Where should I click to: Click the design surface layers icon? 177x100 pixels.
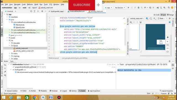pyautogui.click(x=147, y=18)
